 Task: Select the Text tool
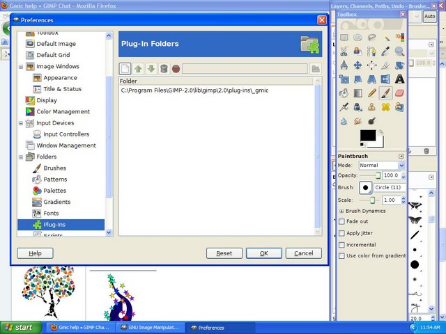[x=399, y=79]
